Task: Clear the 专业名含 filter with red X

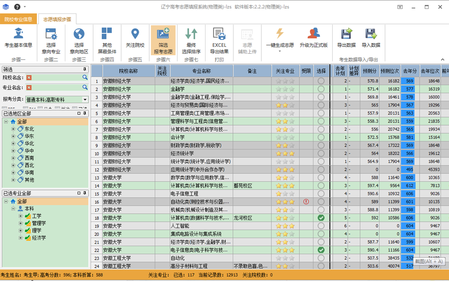Action: pos(29,88)
